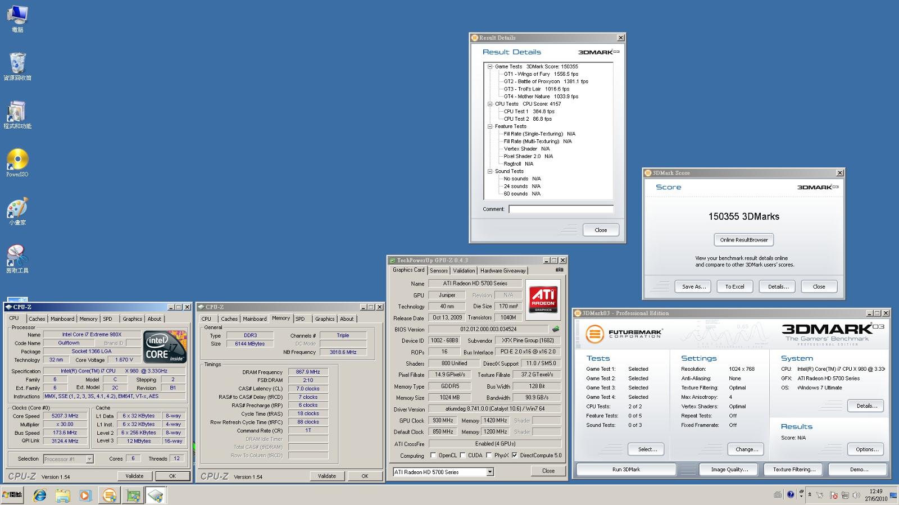
Task: Click the network tray icon
Action: (845, 495)
